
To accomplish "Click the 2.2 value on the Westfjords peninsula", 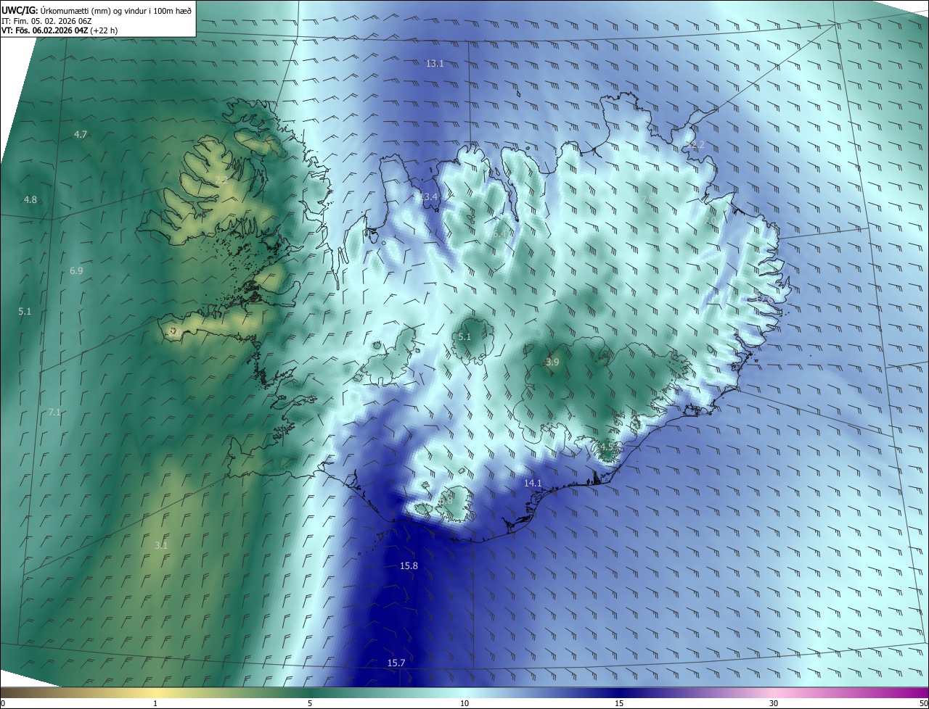I will [x=221, y=180].
